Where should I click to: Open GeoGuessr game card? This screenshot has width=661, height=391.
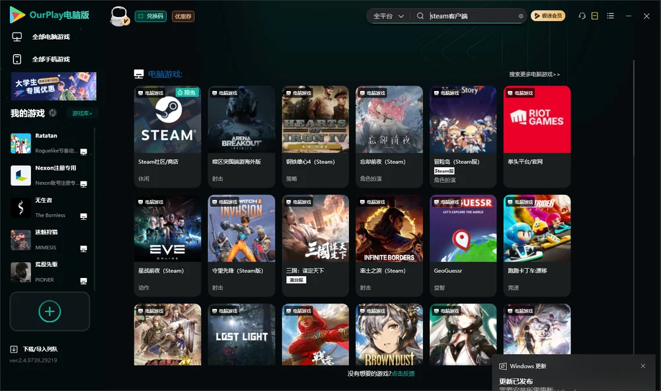coord(463,246)
